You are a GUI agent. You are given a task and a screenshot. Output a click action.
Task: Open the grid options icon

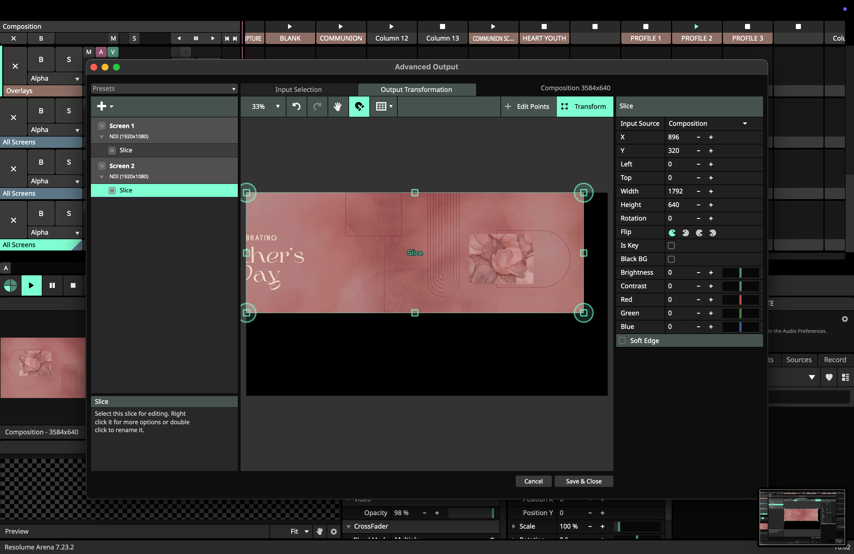pyautogui.click(x=383, y=106)
